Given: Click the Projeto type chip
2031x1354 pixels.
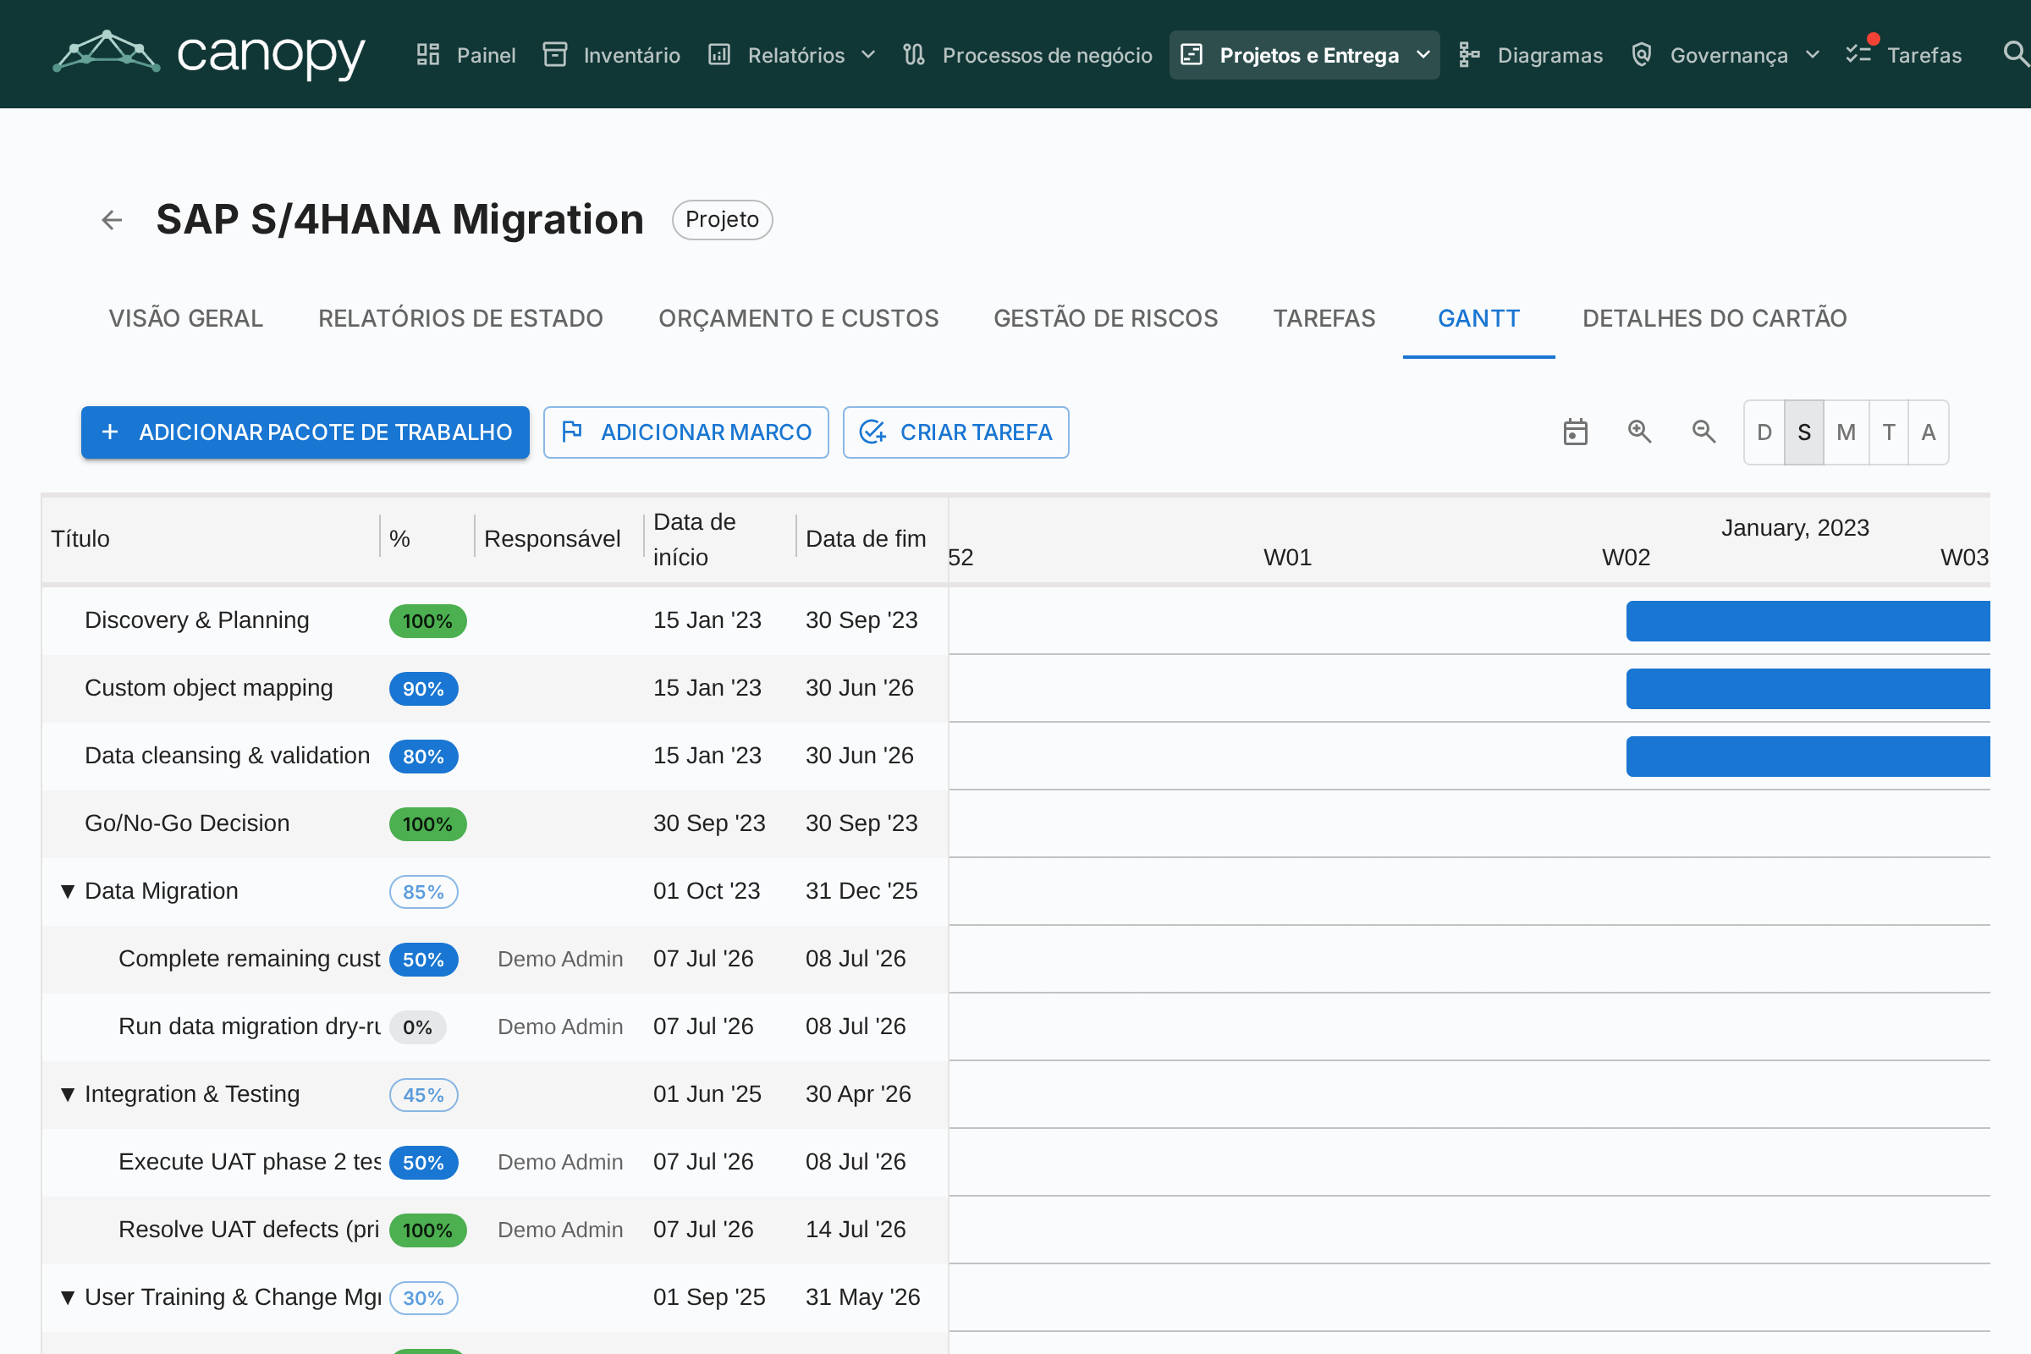Looking at the screenshot, I should point(723,220).
